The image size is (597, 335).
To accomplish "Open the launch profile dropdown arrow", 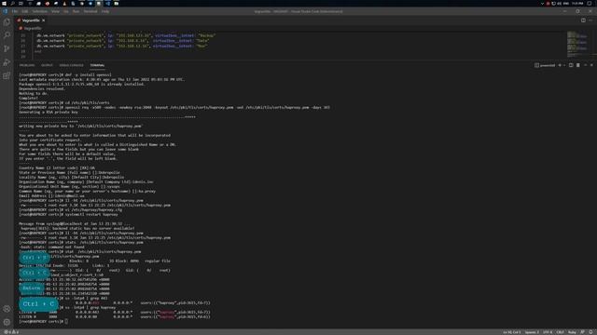I will (563, 65).
